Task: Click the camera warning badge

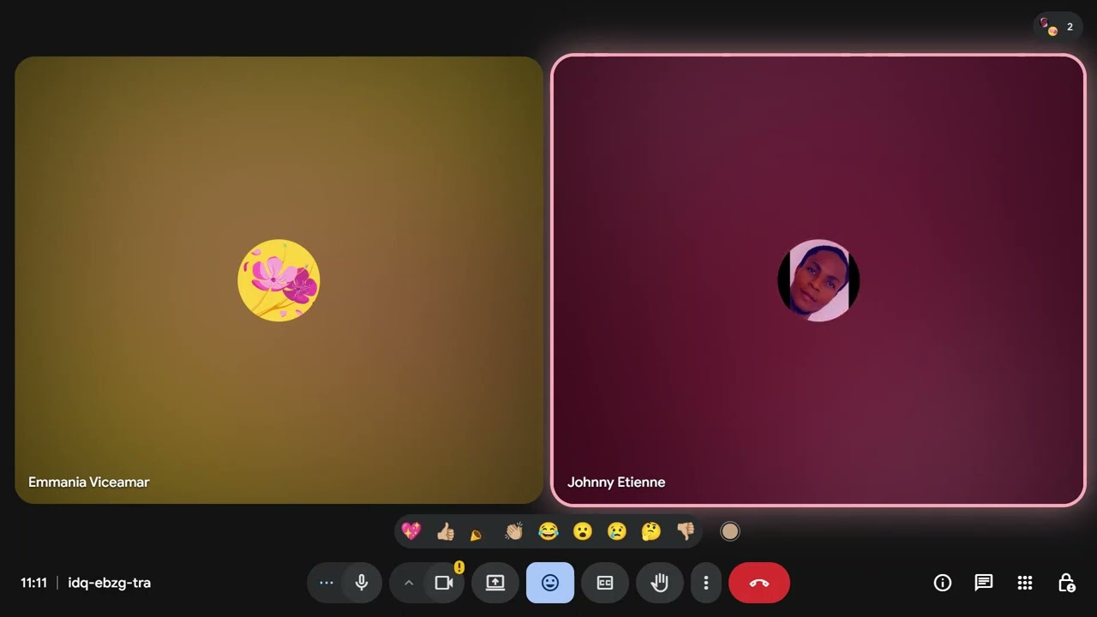Action: click(459, 567)
